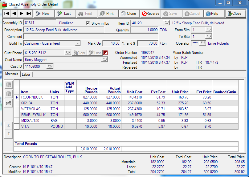The image size is (249, 177).
Task: Go to the first record navigation arrow
Action: (6, 14)
